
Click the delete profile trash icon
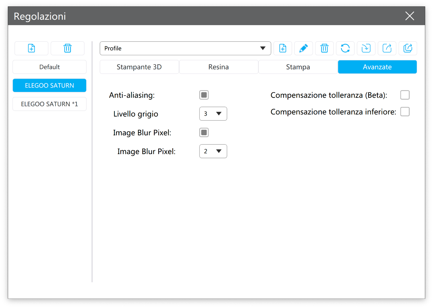[x=324, y=48]
